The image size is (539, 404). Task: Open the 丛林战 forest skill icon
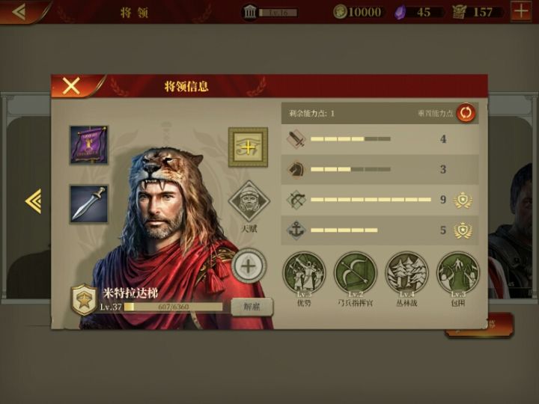pos(406,273)
